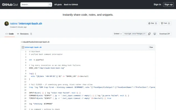This screenshot has height=110, width=176.
Task: Open the intercept-bash.sh file header link
Action: 33,47
